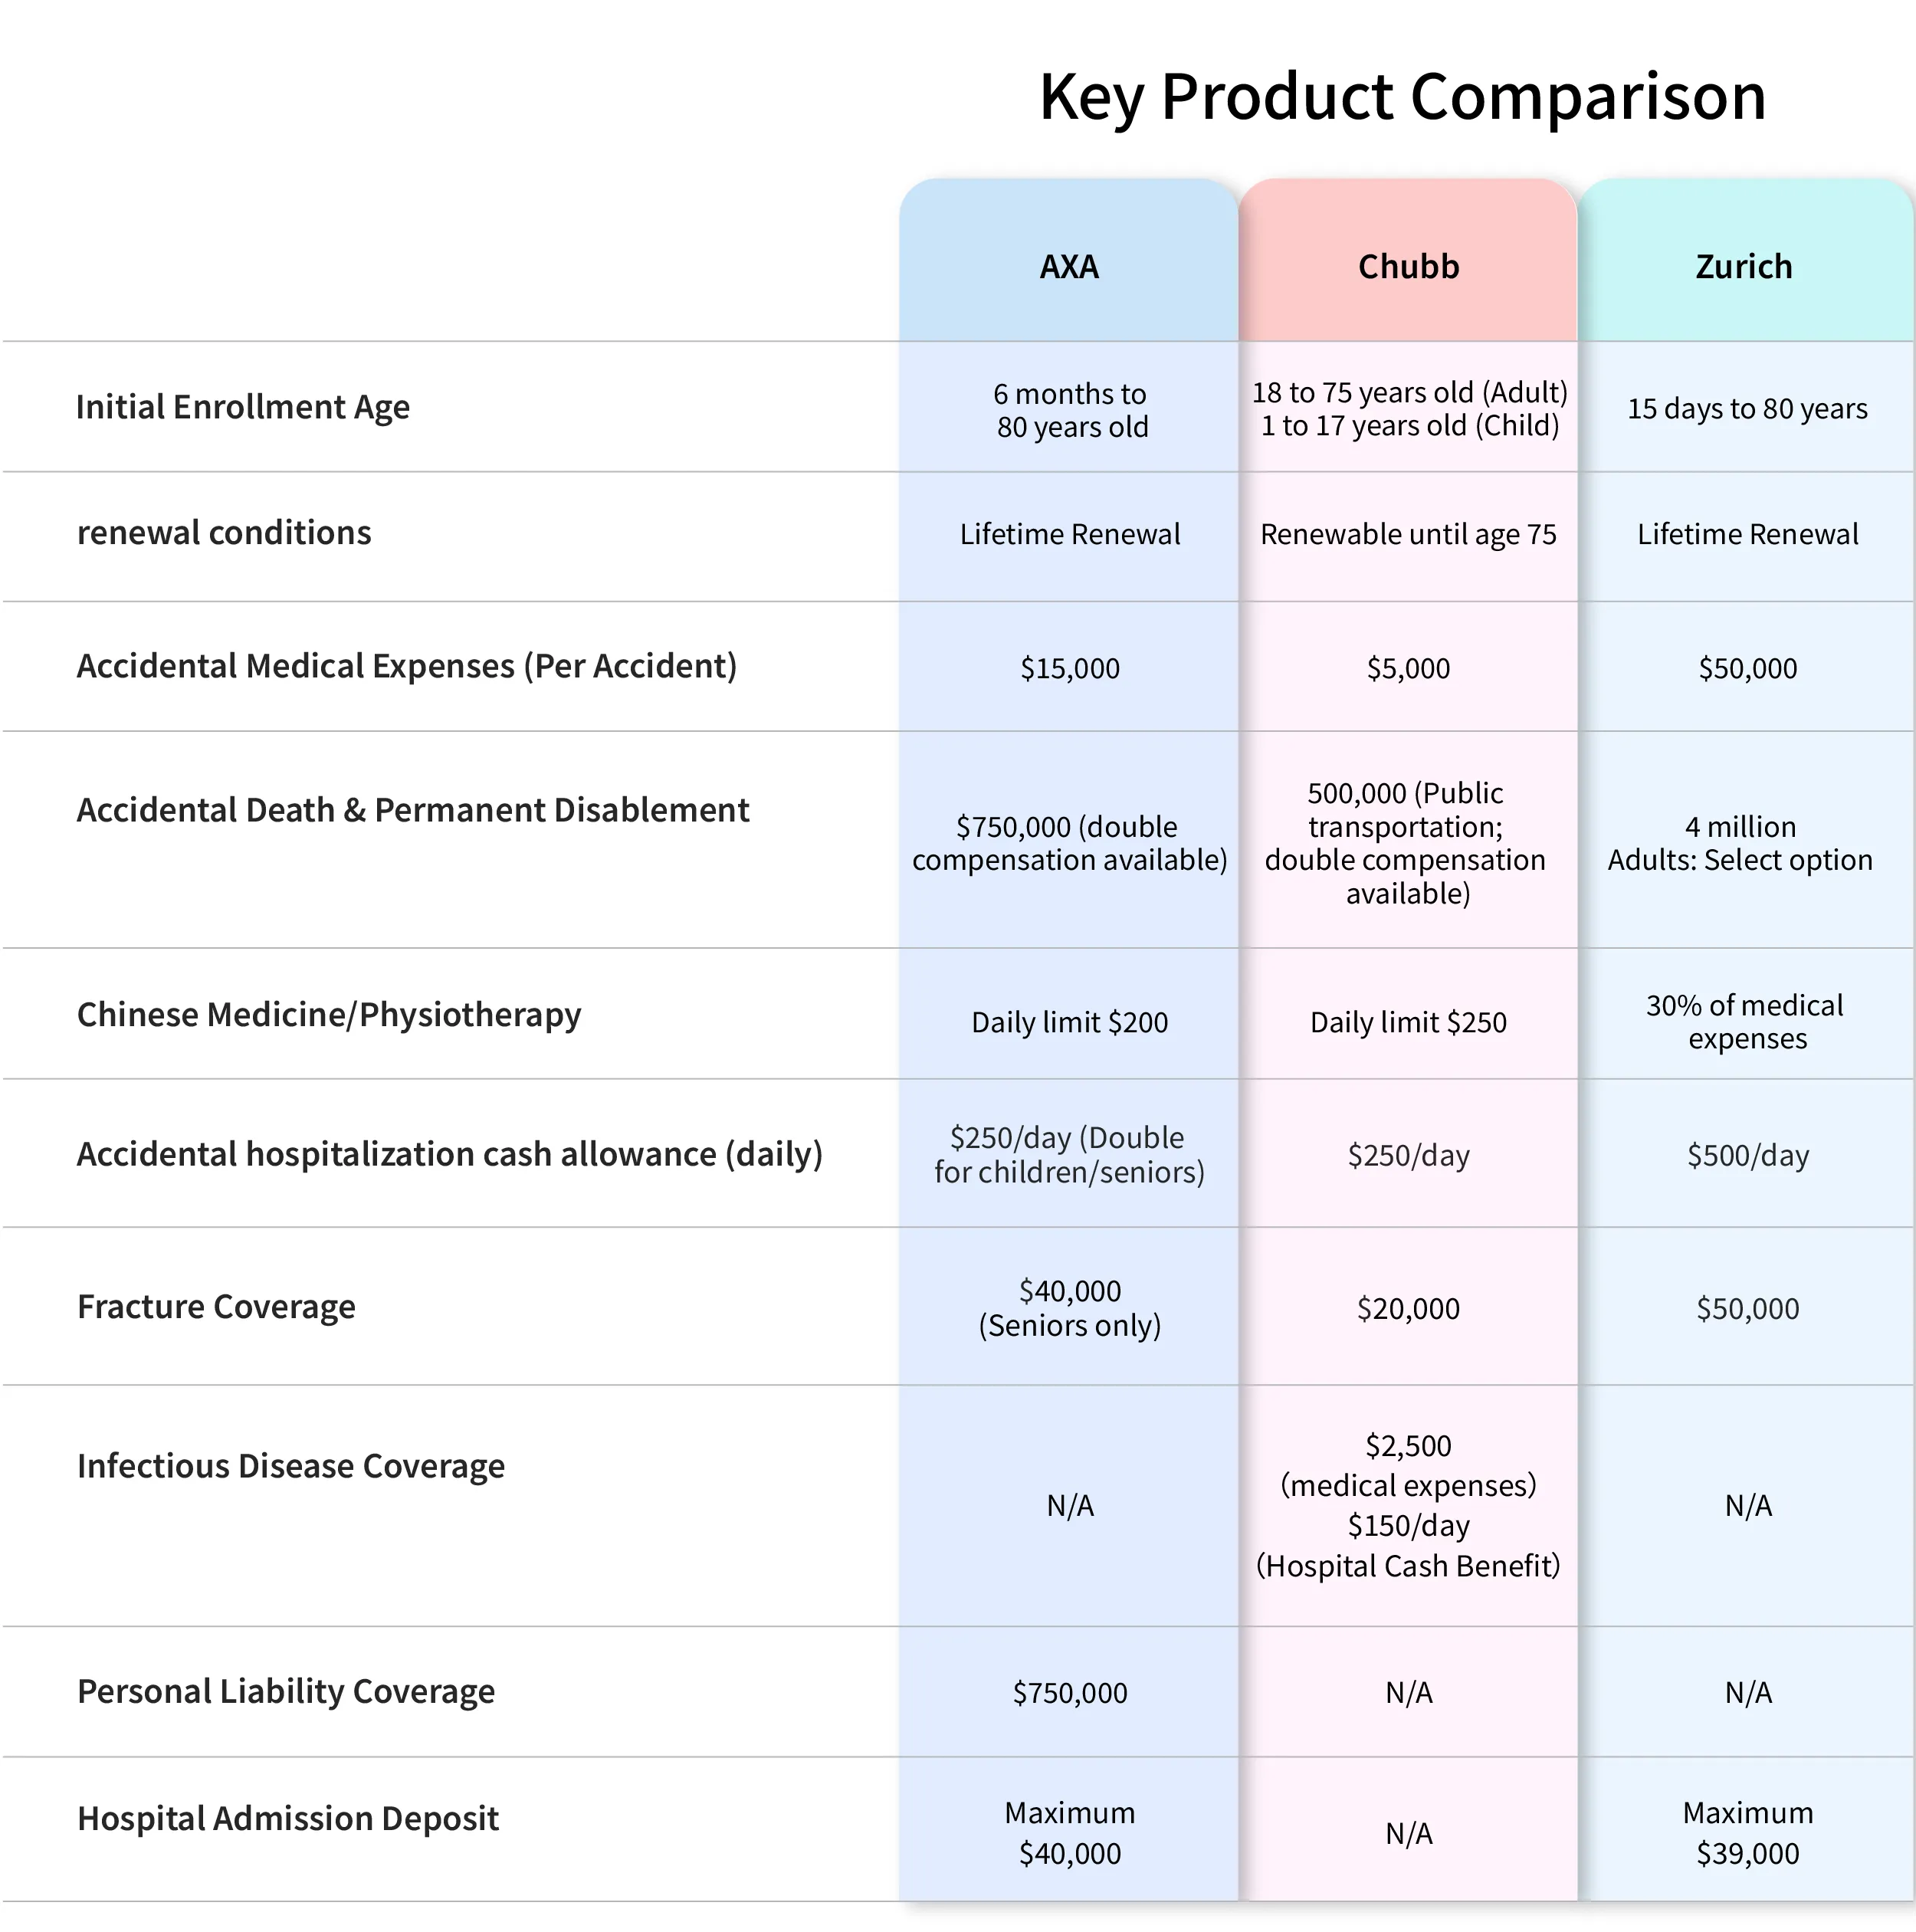Select Accidental Death & Permanent Disablement label
The image size is (1916, 1932).
click(413, 810)
